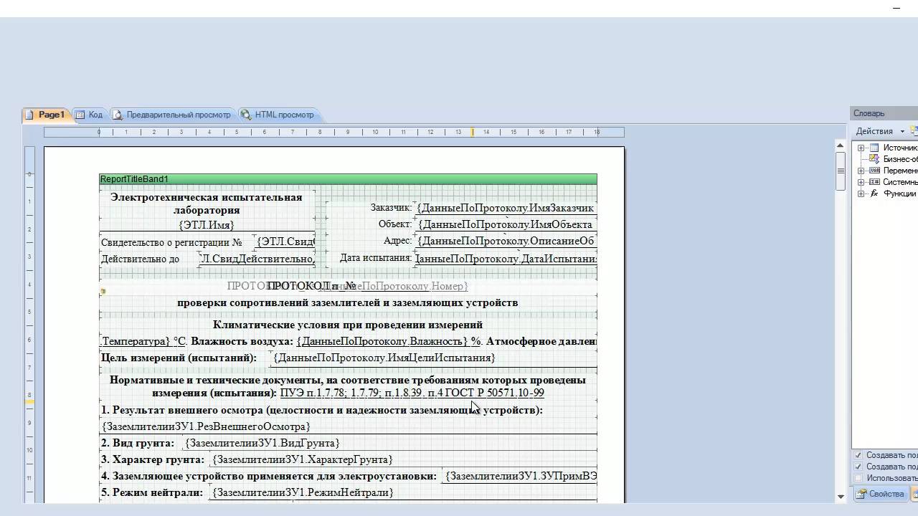Click the VAR variables icon
This screenshot has height=516, width=918.
tap(874, 171)
